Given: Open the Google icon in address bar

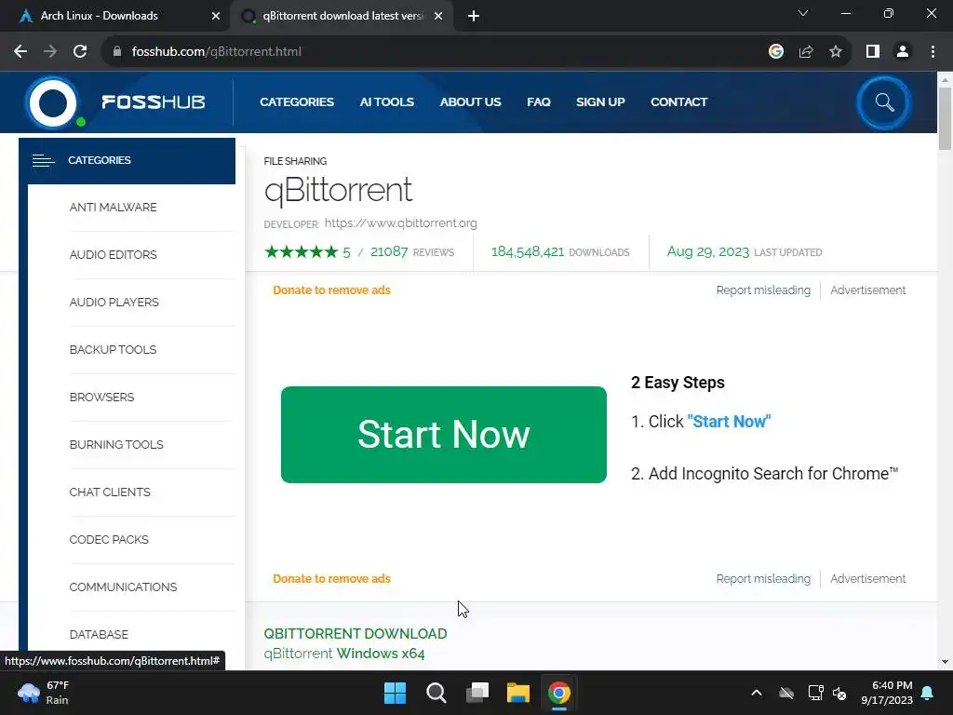Looking at the screenshot, I should tap(776, 52).
